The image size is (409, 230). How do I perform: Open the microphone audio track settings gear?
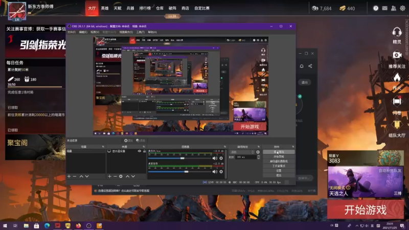tap(221, 158)
